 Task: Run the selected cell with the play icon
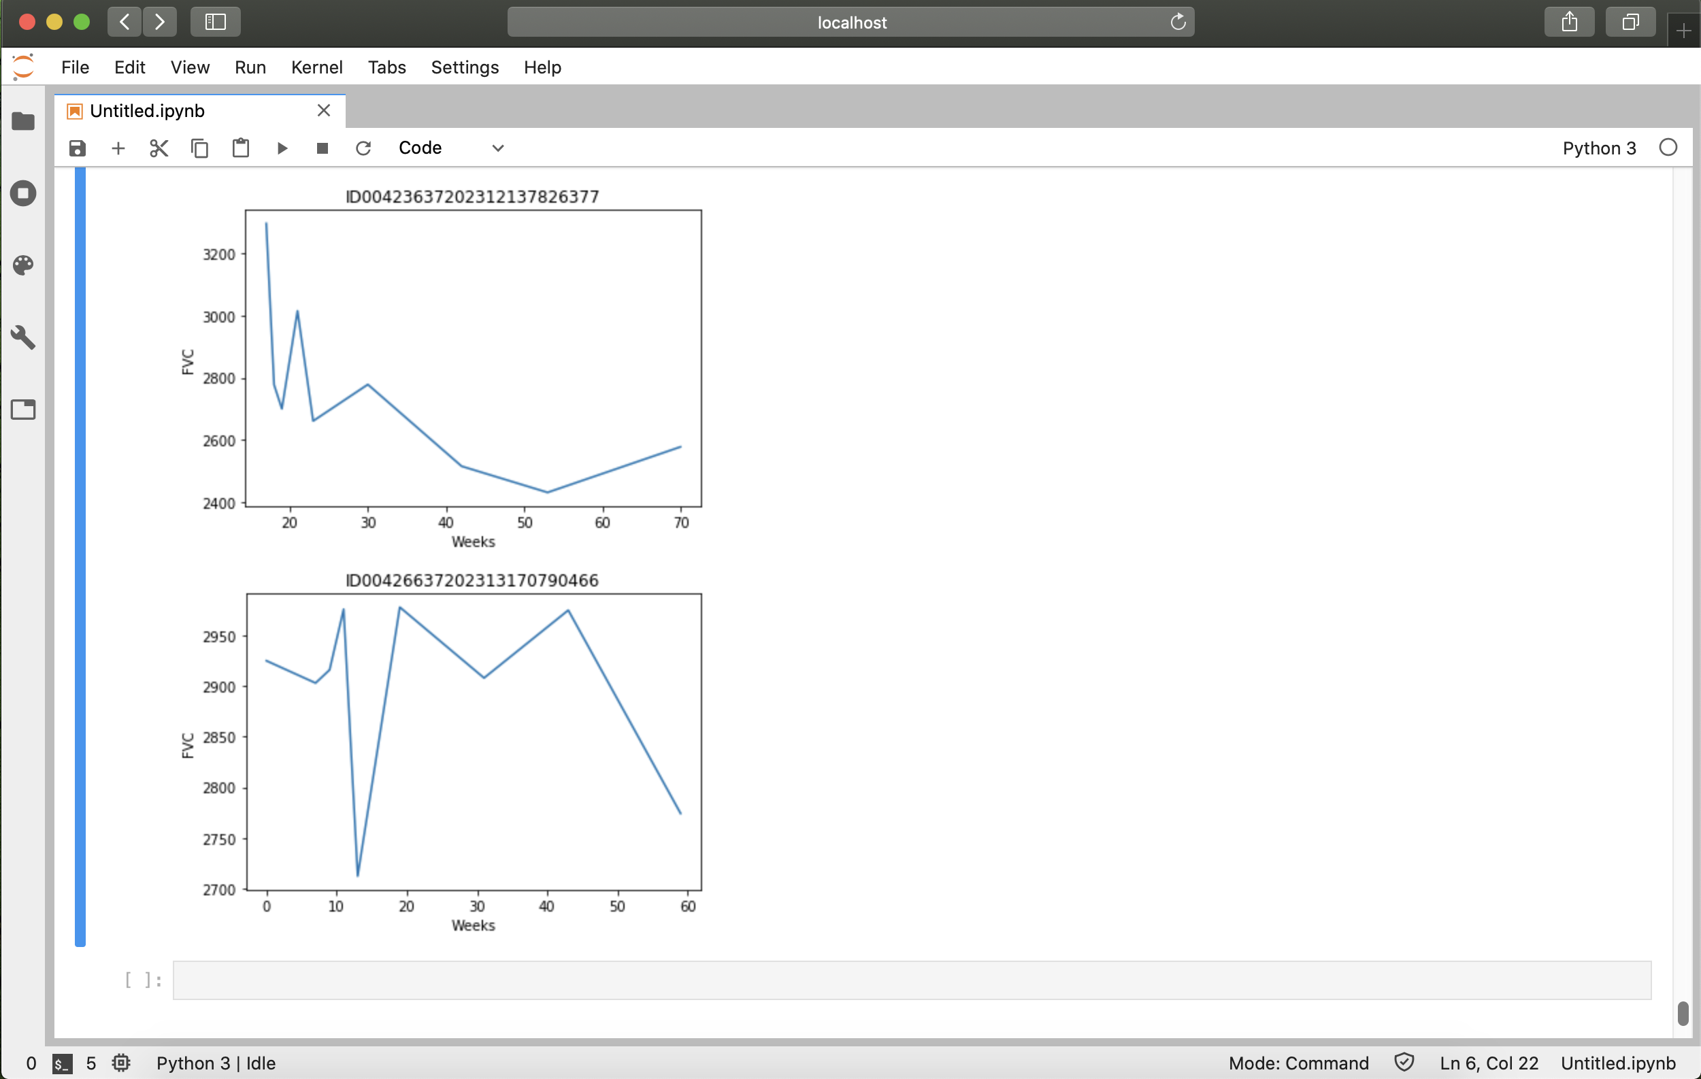pos(282,148)
